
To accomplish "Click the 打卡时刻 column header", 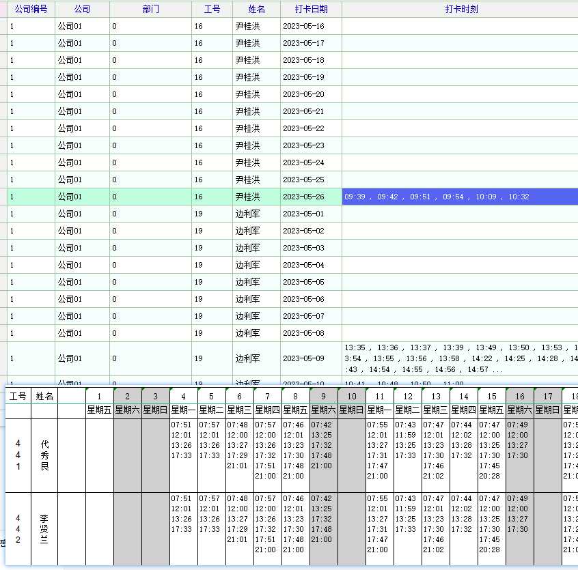I will [460, 9].
